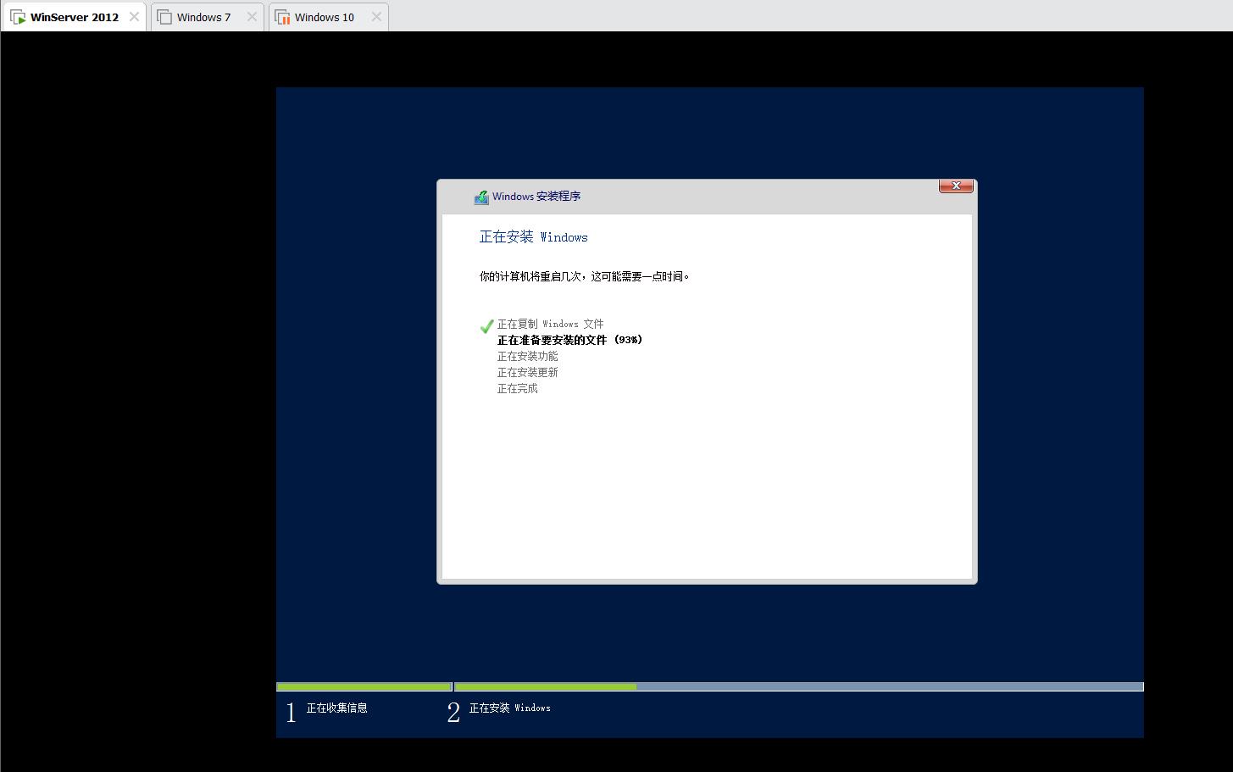Click step 2 正在安装 Windows label
1233x772 pixels.
(509, 708)
